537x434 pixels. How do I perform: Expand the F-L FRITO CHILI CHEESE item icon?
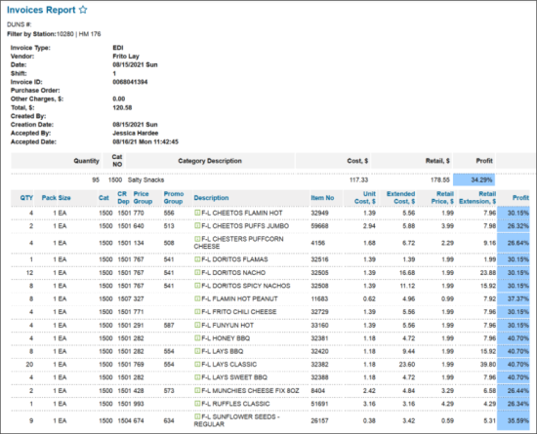pyautogui.click(x=197, y=311)
